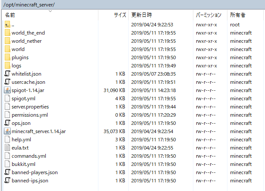Sort by the 更新日時 column header
This screenshot has height=191, width=265.
tap(140, 15)
